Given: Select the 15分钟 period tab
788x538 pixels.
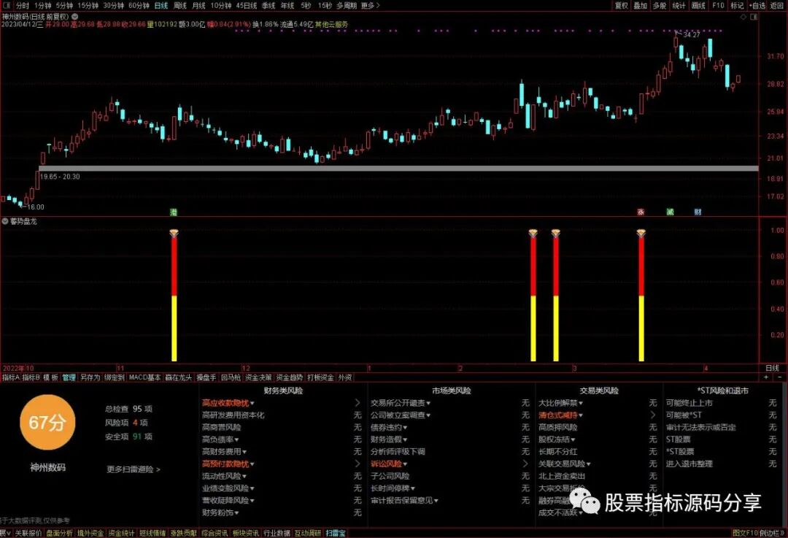Looking at the screenshot, I should pyautogui.click(x=88, y=6).
